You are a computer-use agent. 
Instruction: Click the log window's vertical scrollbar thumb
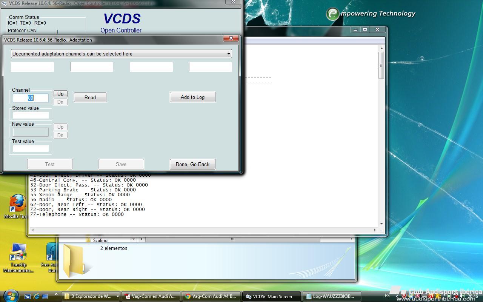tap(381, 65)
